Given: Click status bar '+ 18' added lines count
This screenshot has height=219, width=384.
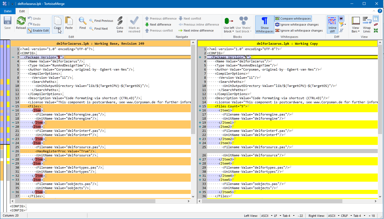Looking at the screenshot, I should 372,216.
